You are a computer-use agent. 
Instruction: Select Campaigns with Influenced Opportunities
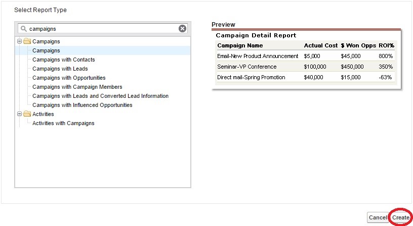(x=82, y=105)
